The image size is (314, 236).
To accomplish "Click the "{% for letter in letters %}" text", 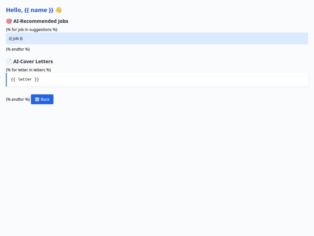I will [28, 70].
